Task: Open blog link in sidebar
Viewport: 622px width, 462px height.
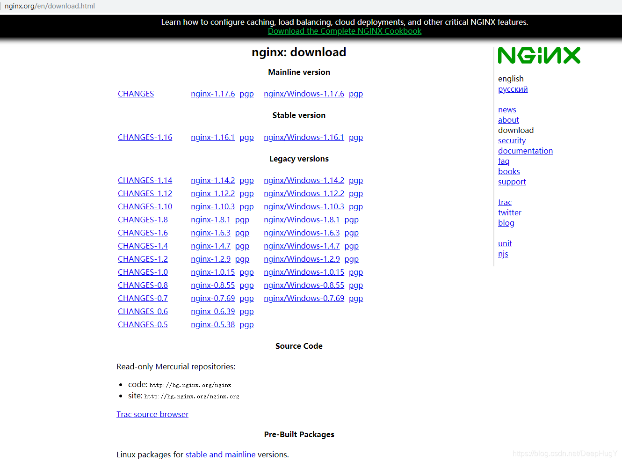Action: [506, 223]
